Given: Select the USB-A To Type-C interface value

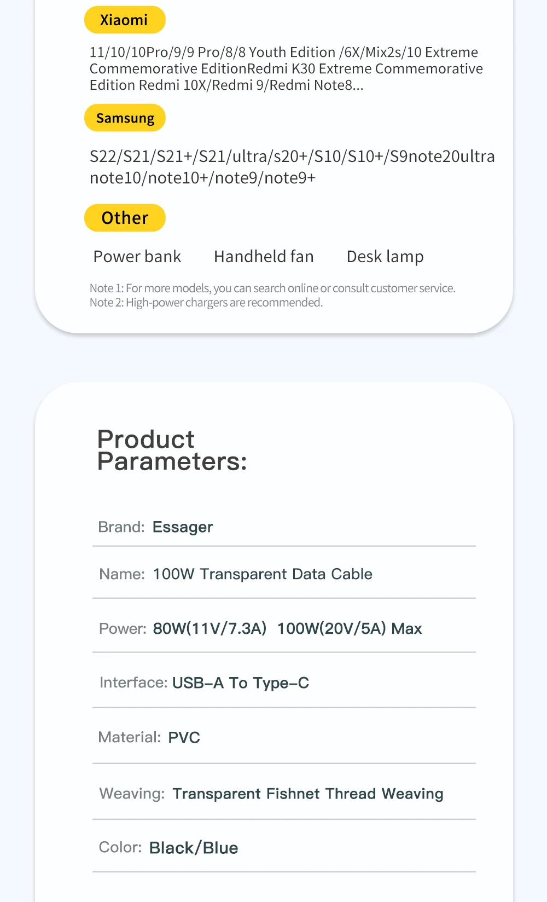Looking at the screenshot, I should point(241,683).
